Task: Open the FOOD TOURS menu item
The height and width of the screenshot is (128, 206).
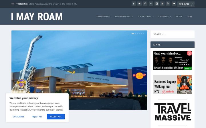Action: tap(144, 16)
